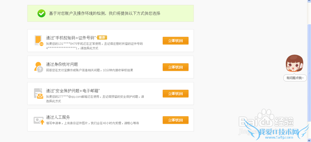This screenshot has height=142, width=311.
Task: Click the manual service upload icon
Action: pyautogui.click(x=39, y=120)
